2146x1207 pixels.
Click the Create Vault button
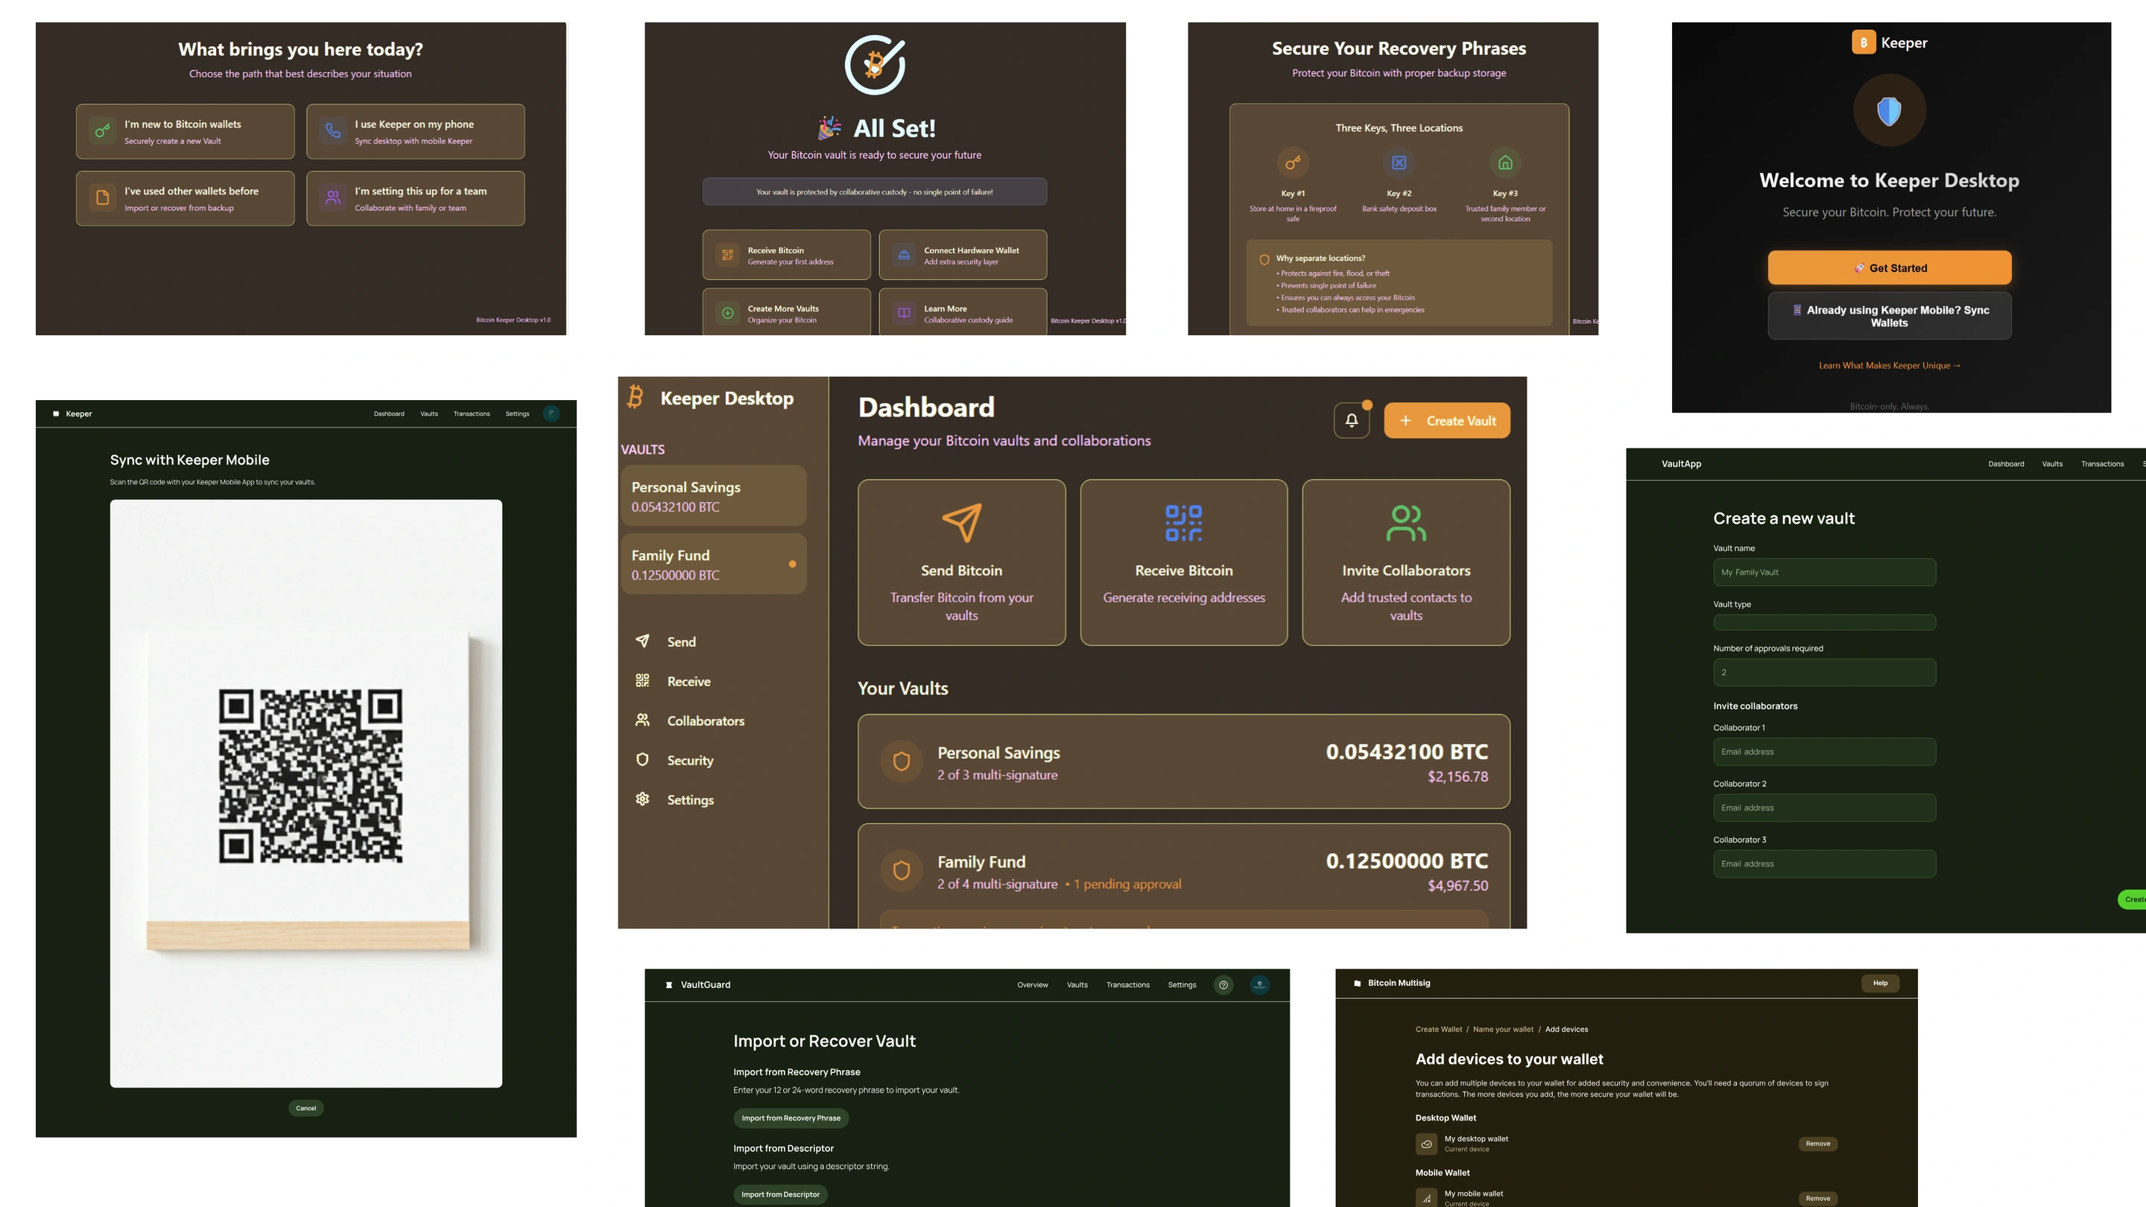point(1447,421)
